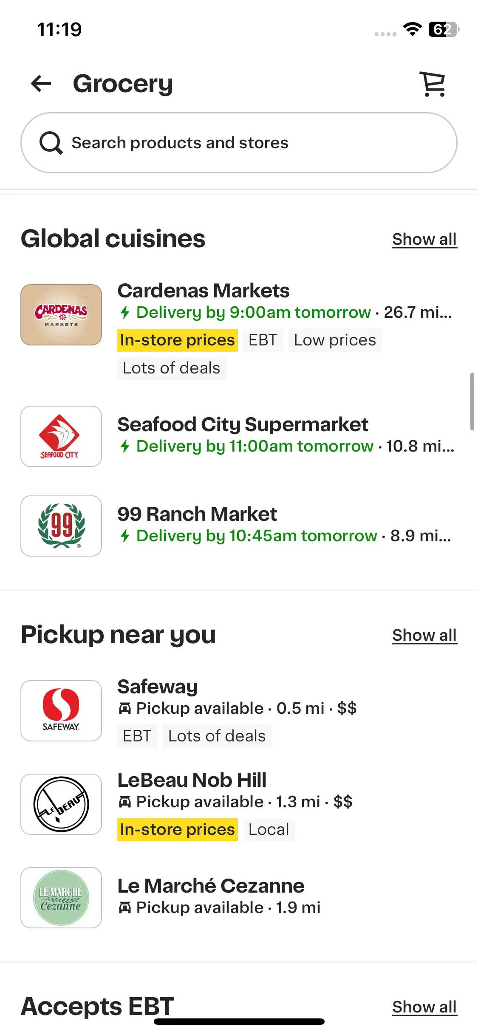This screenshot has width=478, height=1035.
Task: Focus the Search products and stores field
Action: click(239, 143)
